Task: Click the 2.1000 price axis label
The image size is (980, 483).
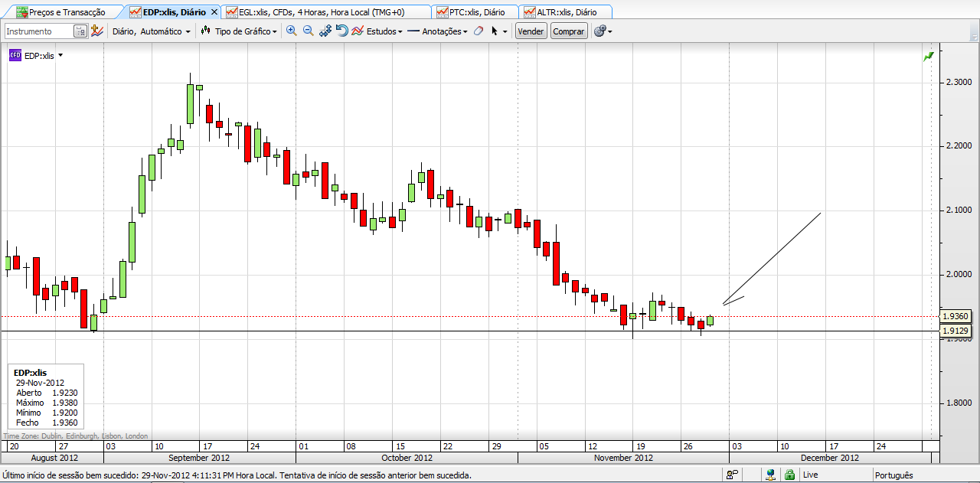Action: 959,210
